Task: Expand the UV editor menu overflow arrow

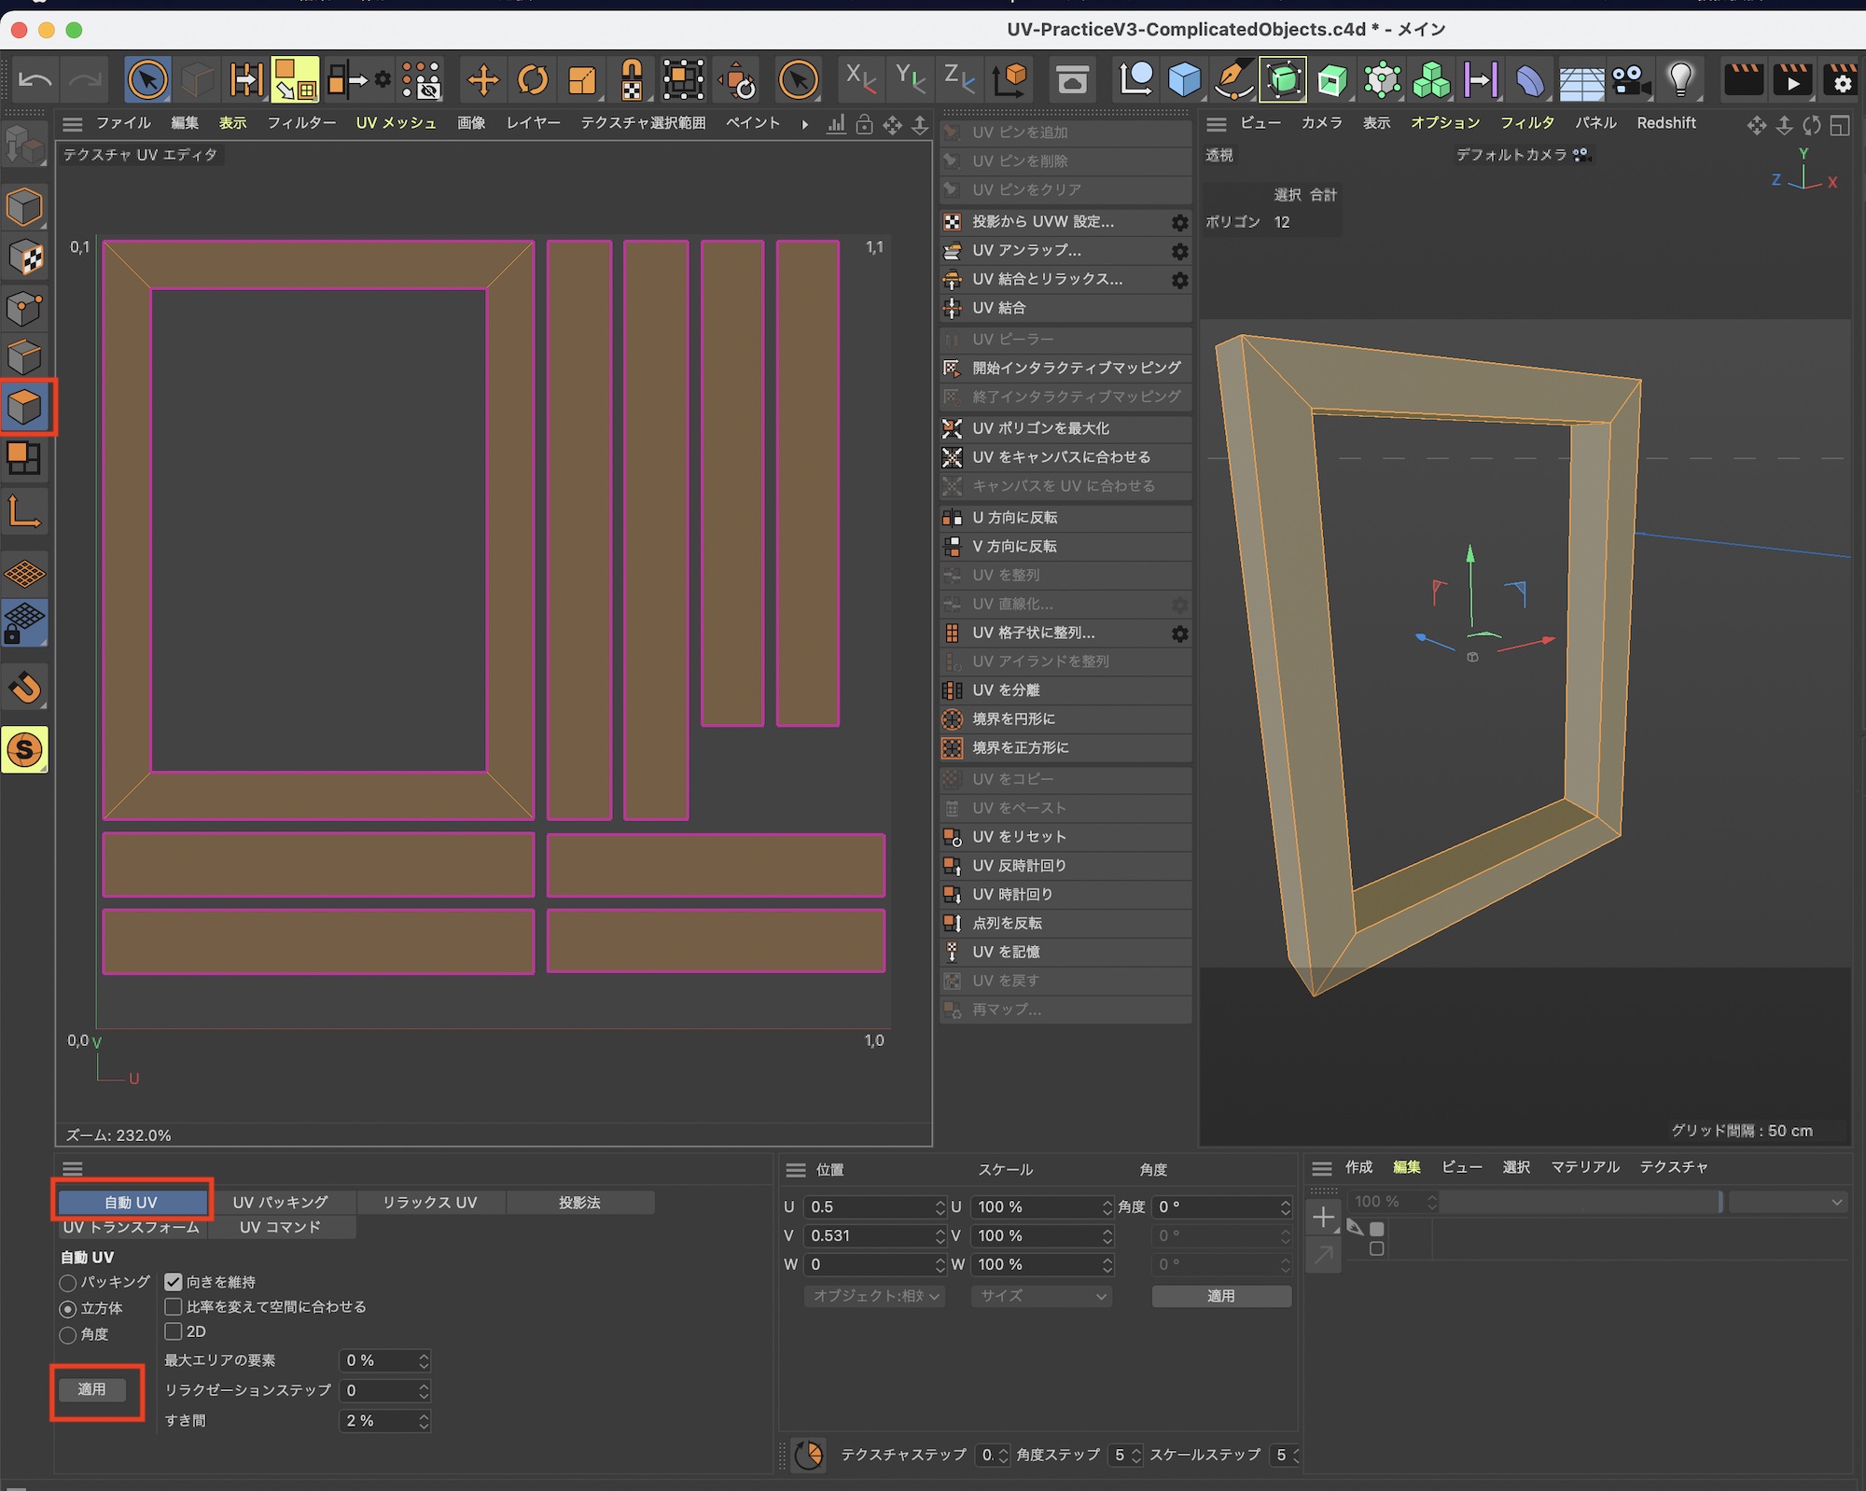Action: click(804, 124)
